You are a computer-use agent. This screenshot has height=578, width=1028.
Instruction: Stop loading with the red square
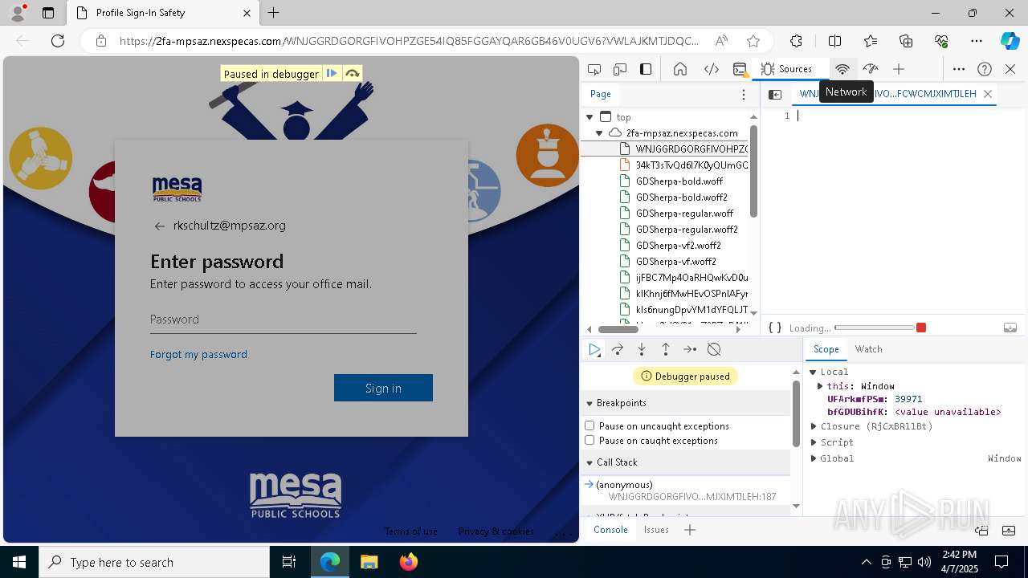pyautogui.click(x=921, y=328)
